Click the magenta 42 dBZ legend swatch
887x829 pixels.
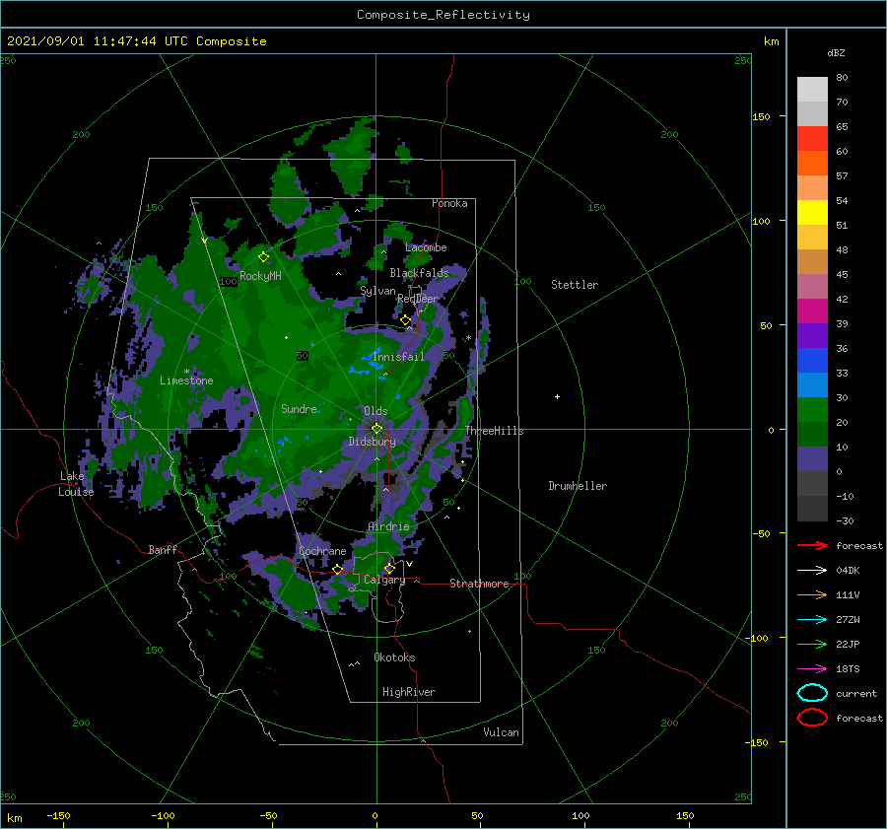(x=812, y=311)
